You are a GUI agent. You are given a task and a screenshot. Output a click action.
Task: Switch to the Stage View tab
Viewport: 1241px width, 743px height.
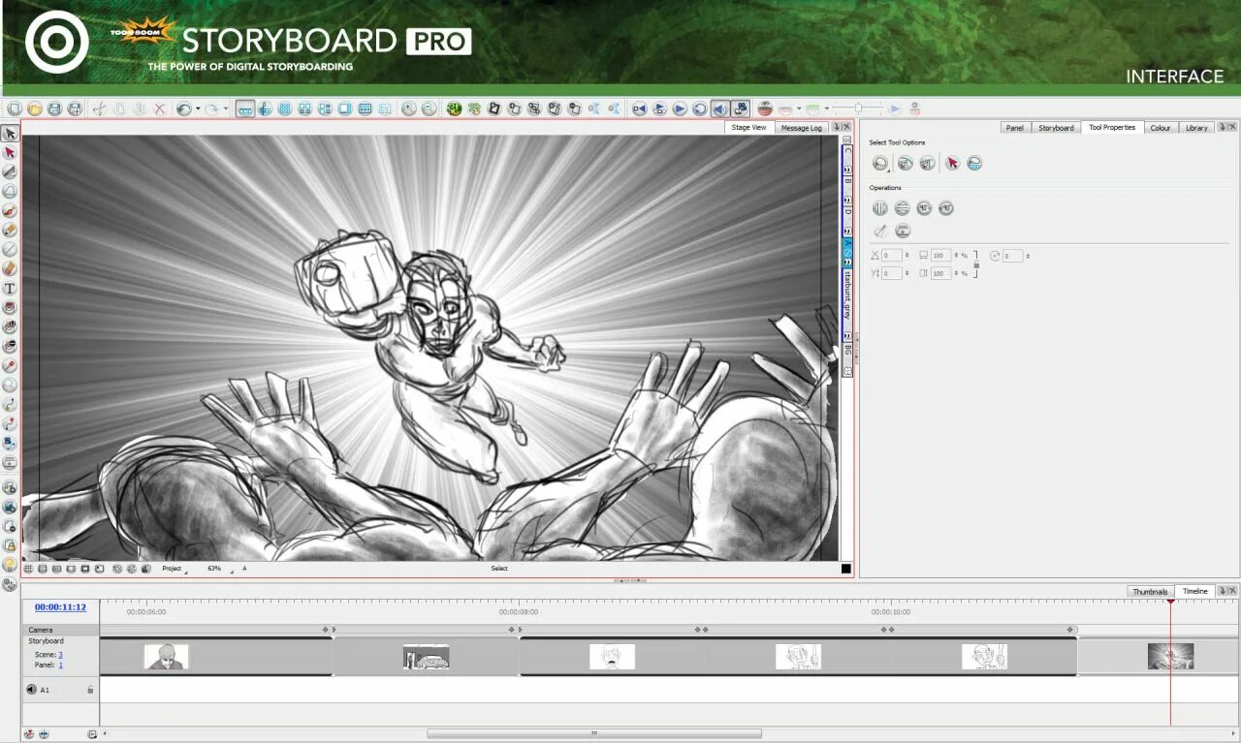(748, 127)
